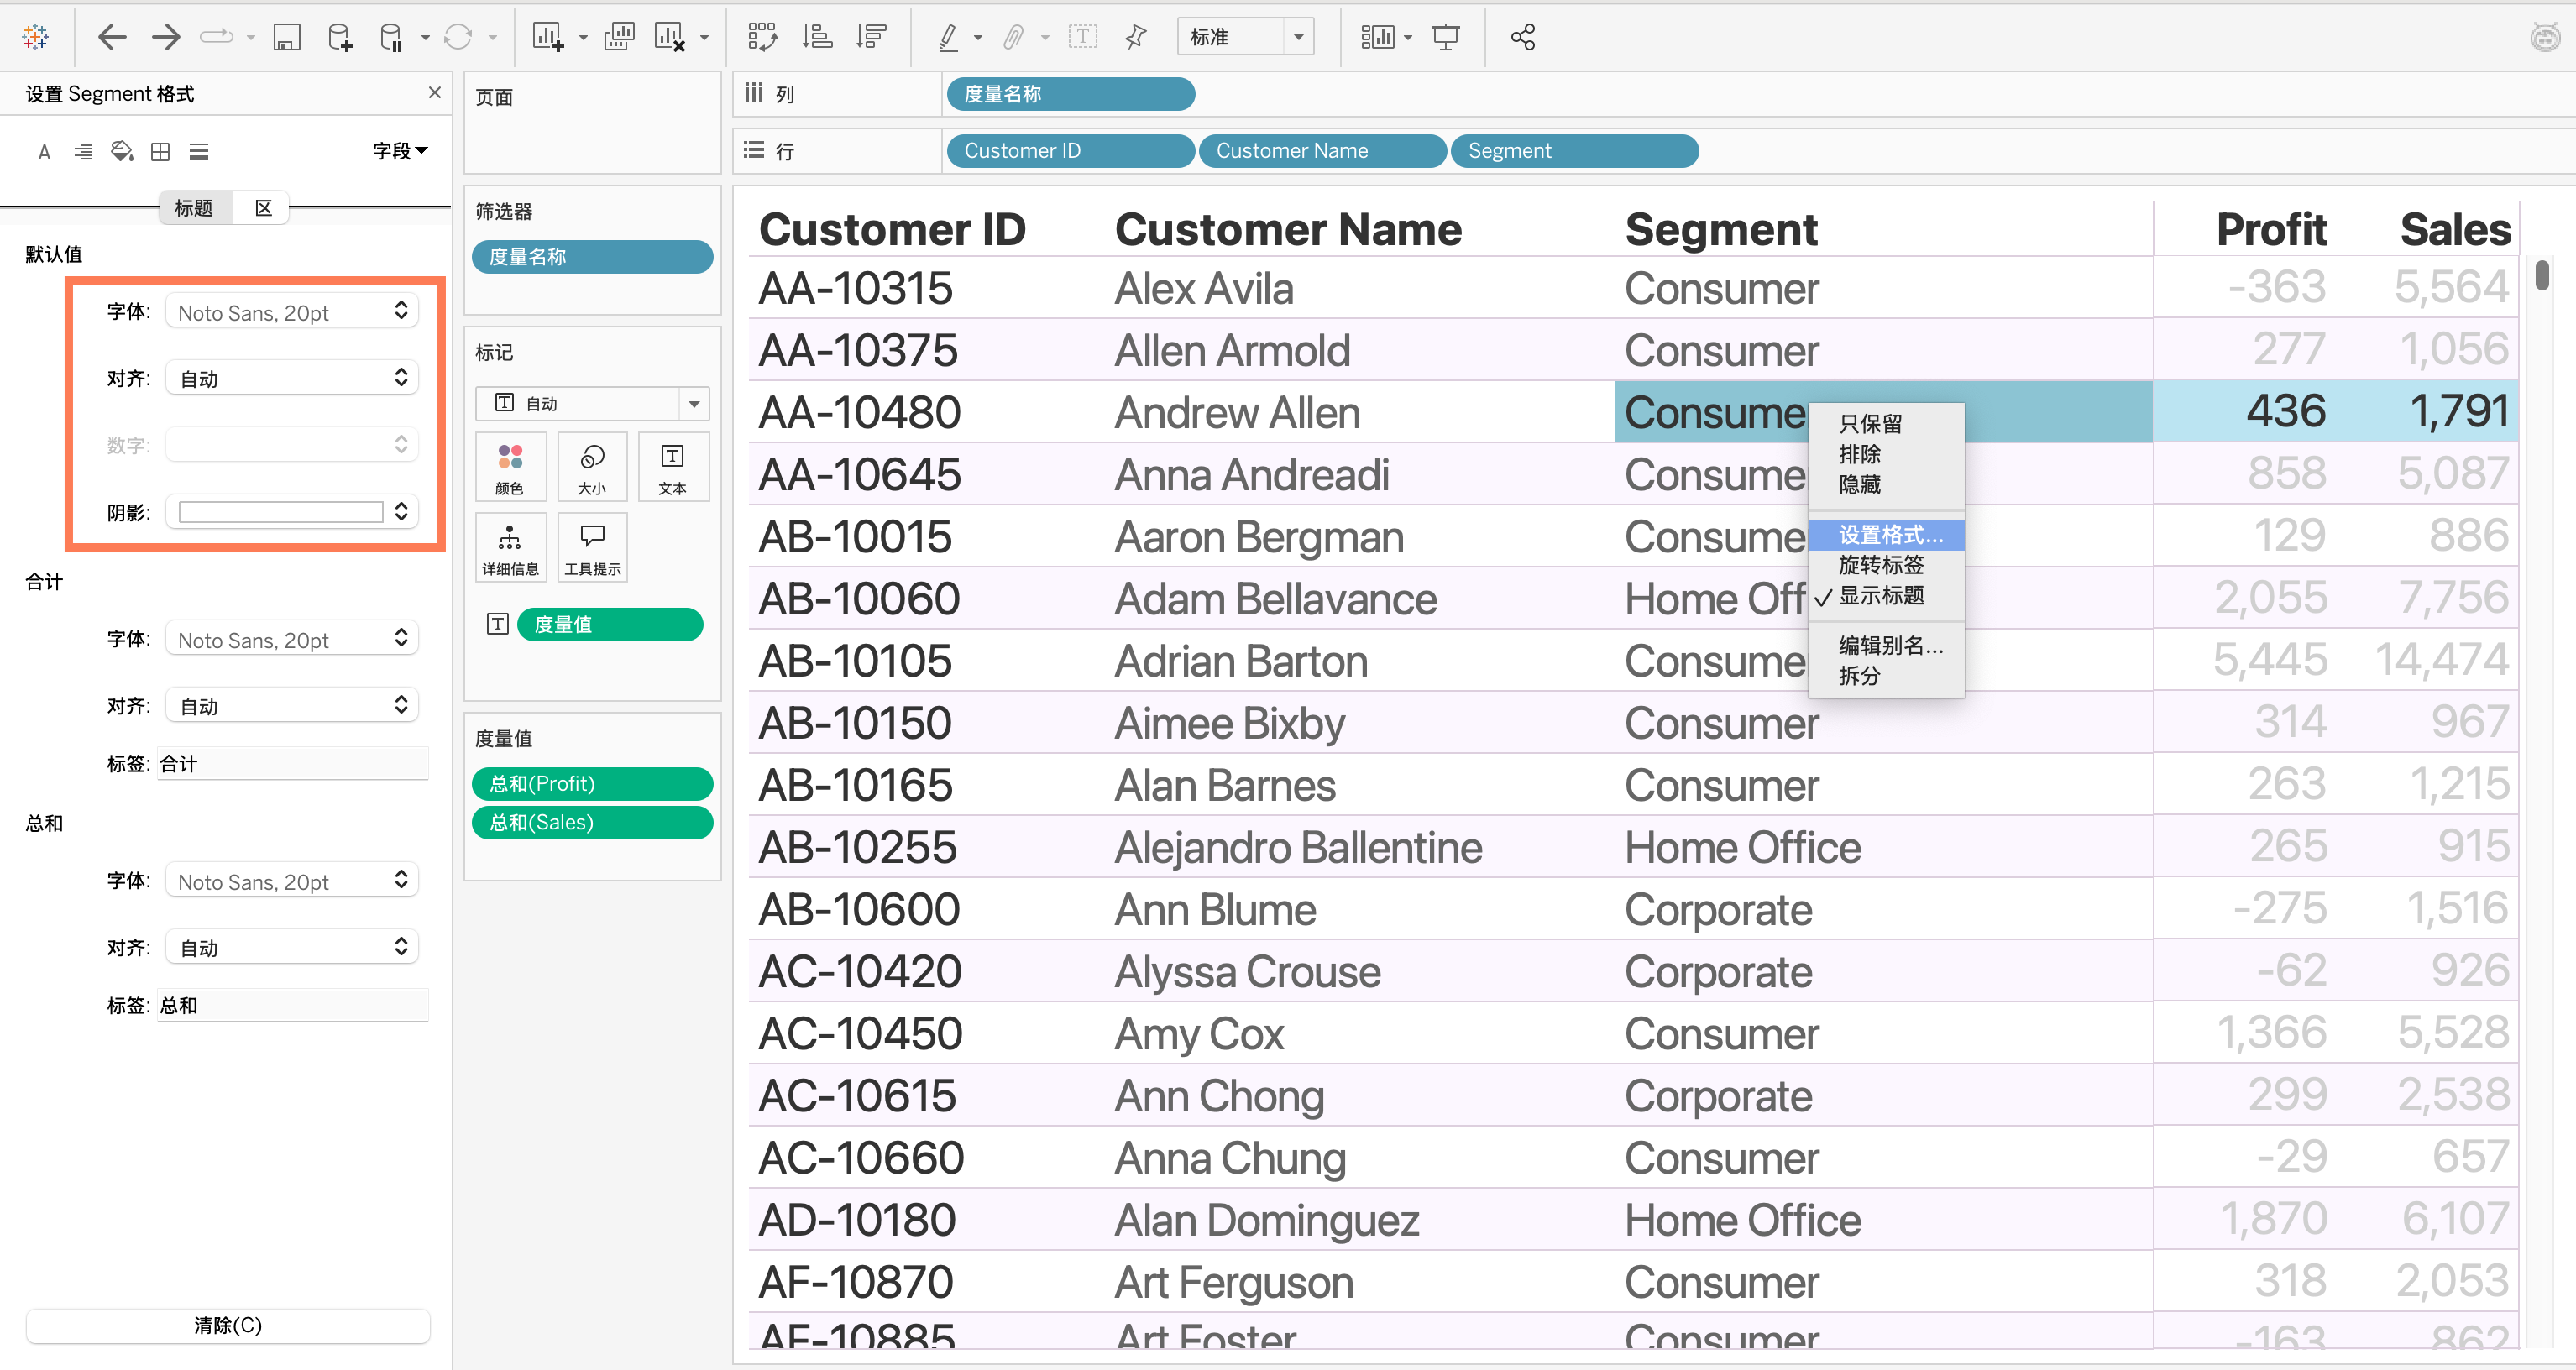Click the Grand Total label input field
Viewport: 2576px width, 1370px height.
pyautogui.click(x=292, y=1005)
